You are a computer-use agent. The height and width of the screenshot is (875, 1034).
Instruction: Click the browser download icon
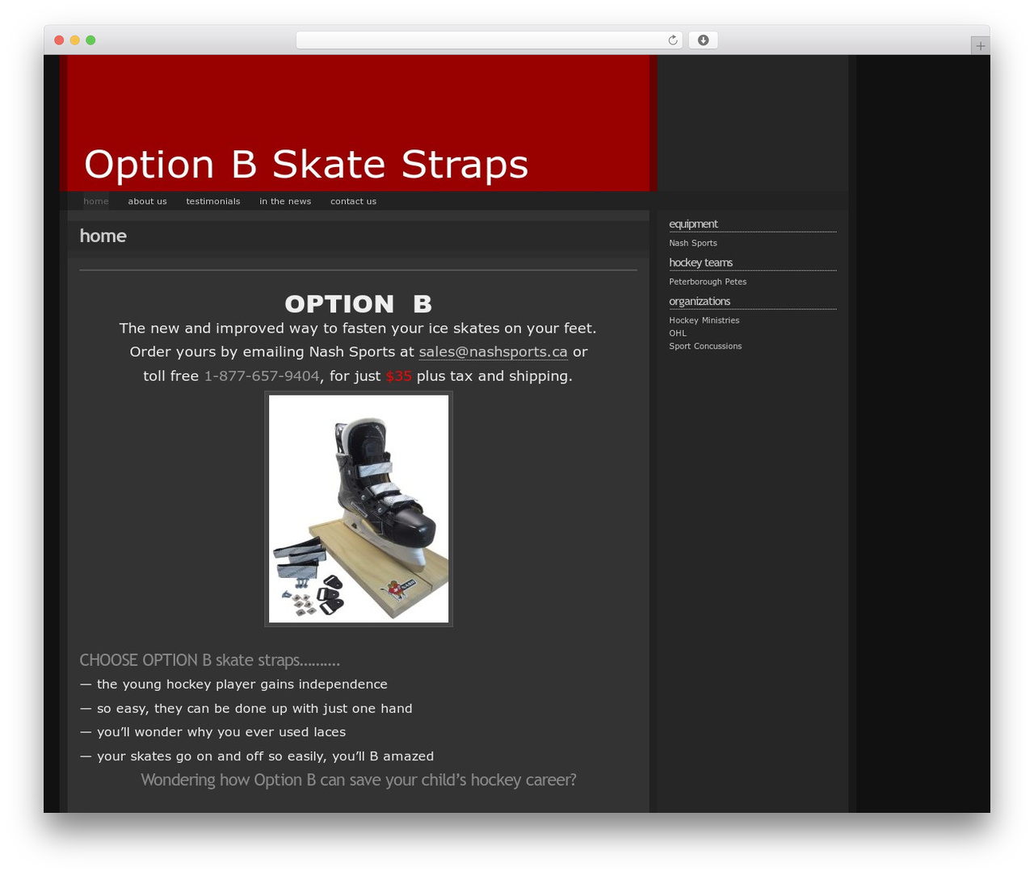[x=703, y=40]
